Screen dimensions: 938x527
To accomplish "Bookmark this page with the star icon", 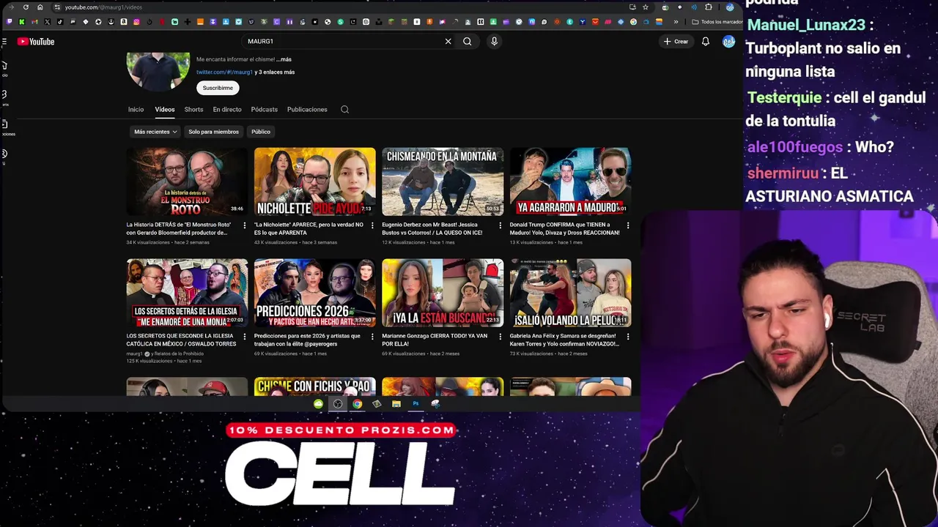I will coord(645,7).
